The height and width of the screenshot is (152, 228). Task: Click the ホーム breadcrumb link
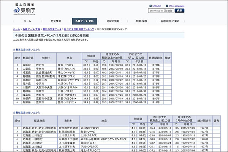pos(16,29)
